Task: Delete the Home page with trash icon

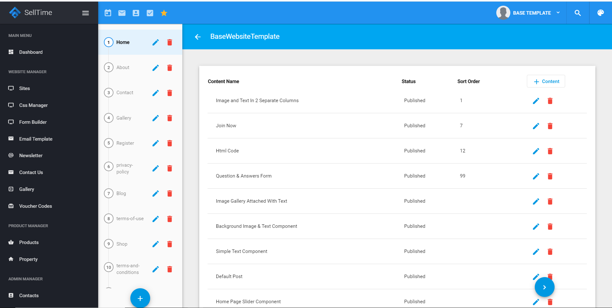Action: point(170,42)
